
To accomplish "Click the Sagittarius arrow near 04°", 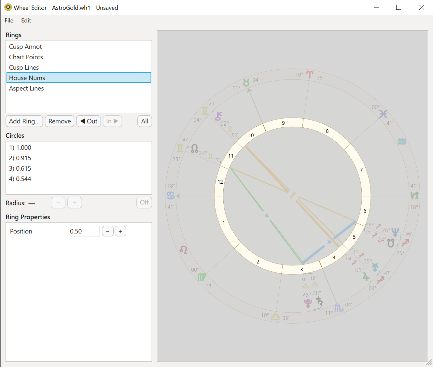I will tap(381, 280).
